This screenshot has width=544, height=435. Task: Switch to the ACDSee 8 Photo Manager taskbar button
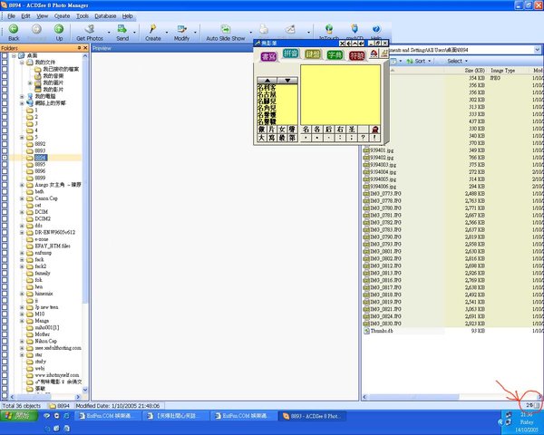pos(312,416)
